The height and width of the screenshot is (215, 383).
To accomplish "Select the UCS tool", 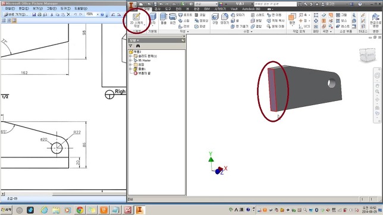I will point(304,26).
